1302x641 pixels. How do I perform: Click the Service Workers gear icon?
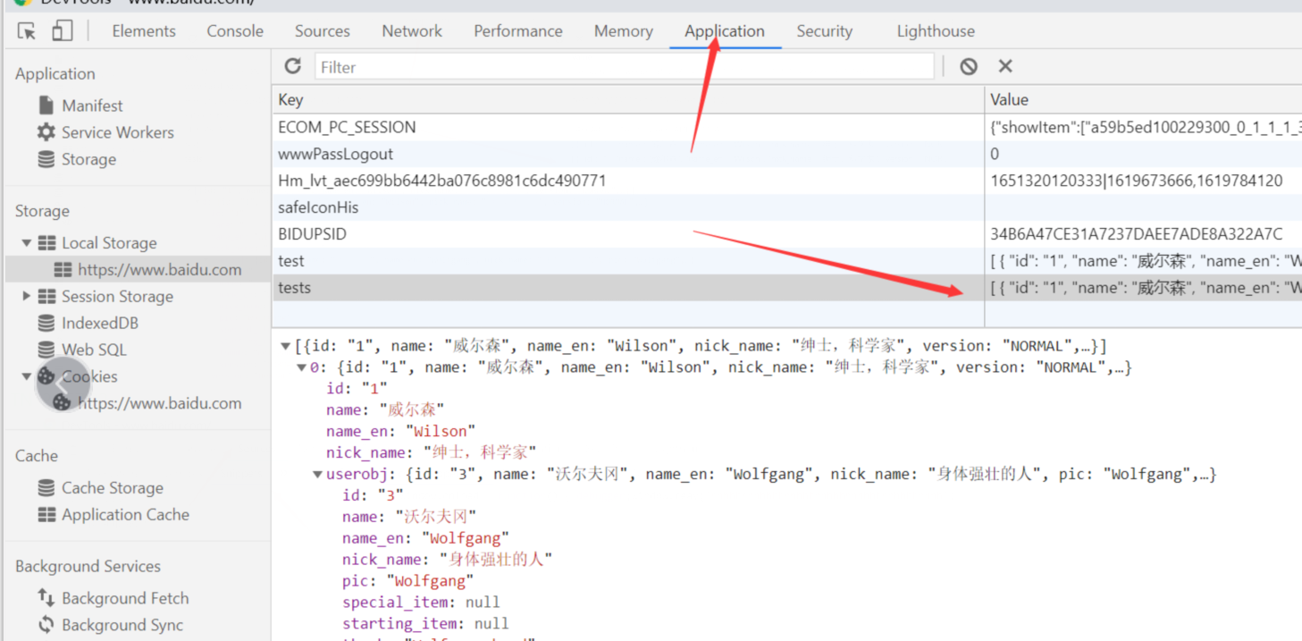(46, 132)
